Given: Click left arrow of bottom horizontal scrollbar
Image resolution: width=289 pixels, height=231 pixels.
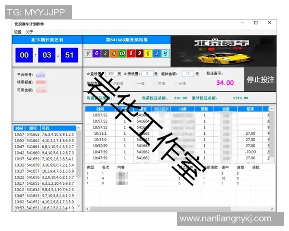Looking at the screenshot, I should click(x=87, y=209).
